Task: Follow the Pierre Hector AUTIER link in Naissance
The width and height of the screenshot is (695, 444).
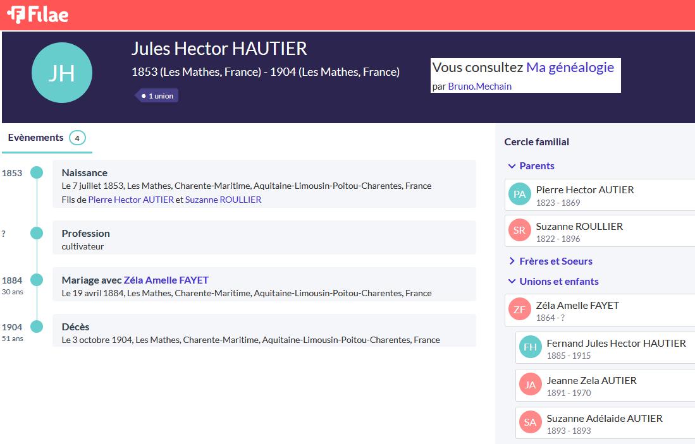Action: pos(131,200)
